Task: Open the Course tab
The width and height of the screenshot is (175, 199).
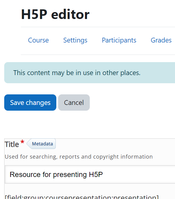Action: coord(38,40)
